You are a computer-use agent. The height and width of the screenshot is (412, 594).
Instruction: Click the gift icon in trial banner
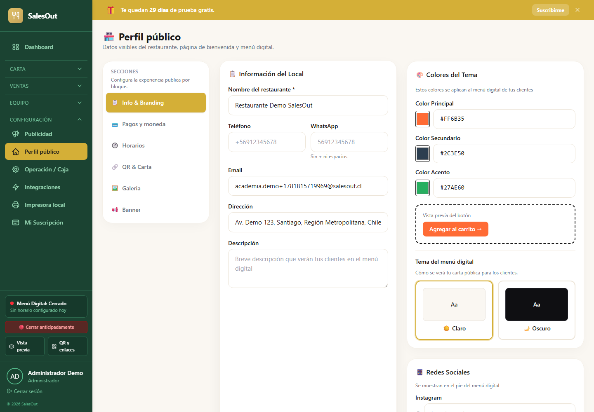pyautogui.click(x=111, y=10)
